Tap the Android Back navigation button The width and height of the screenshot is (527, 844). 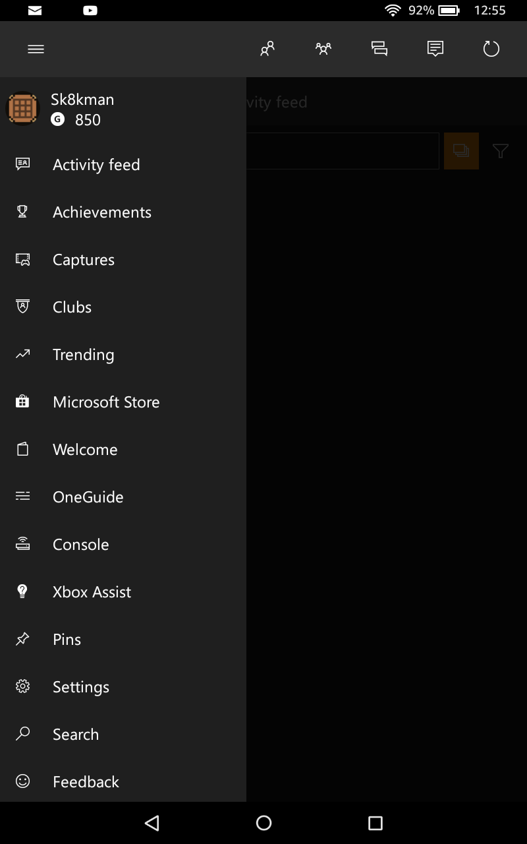[x=152, y=823]
